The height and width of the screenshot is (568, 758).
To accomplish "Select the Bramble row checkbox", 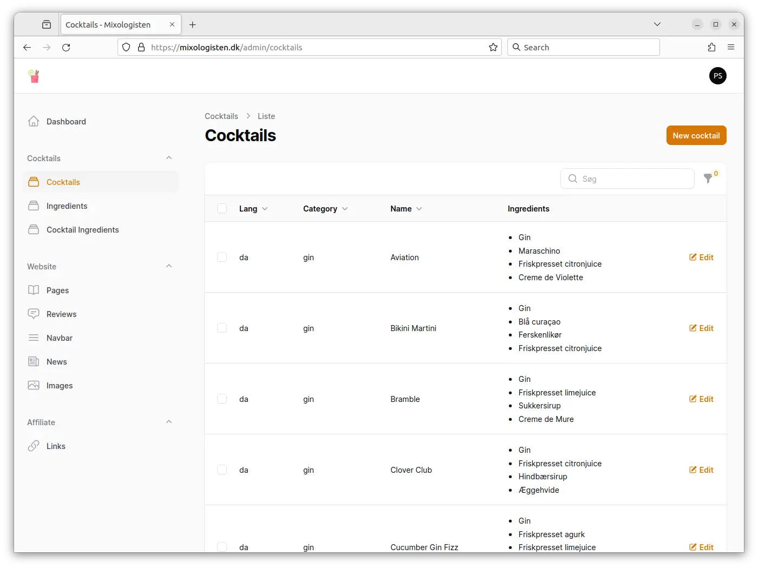I will pos(222,399).
